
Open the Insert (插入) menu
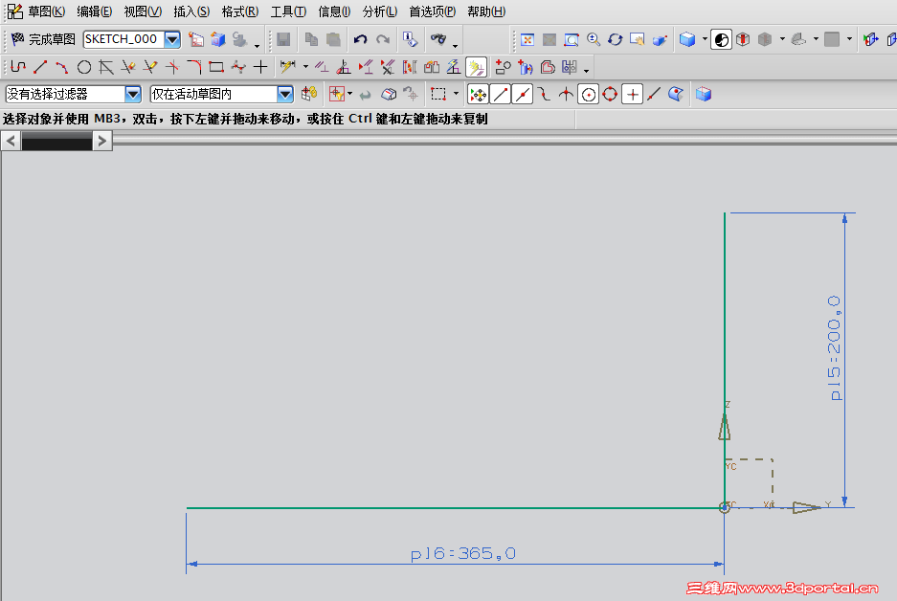(x=191, y=11)
